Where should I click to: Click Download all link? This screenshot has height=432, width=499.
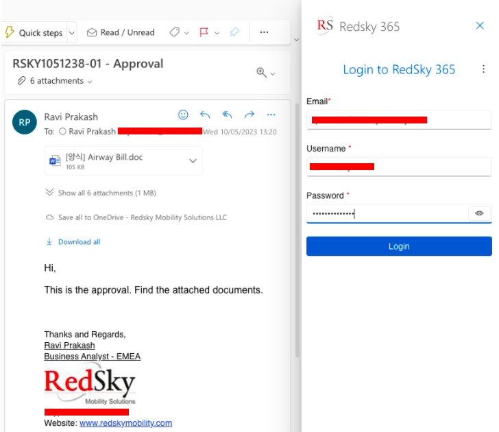point(80,242)
